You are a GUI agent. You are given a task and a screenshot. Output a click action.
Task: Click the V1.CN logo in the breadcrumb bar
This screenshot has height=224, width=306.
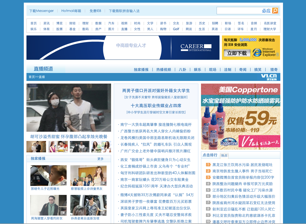[x=268, y=77]
